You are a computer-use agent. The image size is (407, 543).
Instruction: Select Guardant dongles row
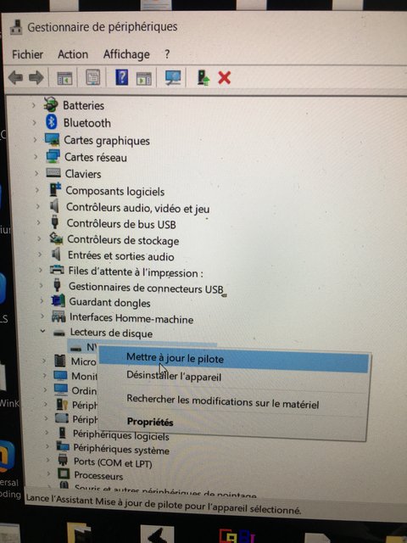click(x=109, y=302)
